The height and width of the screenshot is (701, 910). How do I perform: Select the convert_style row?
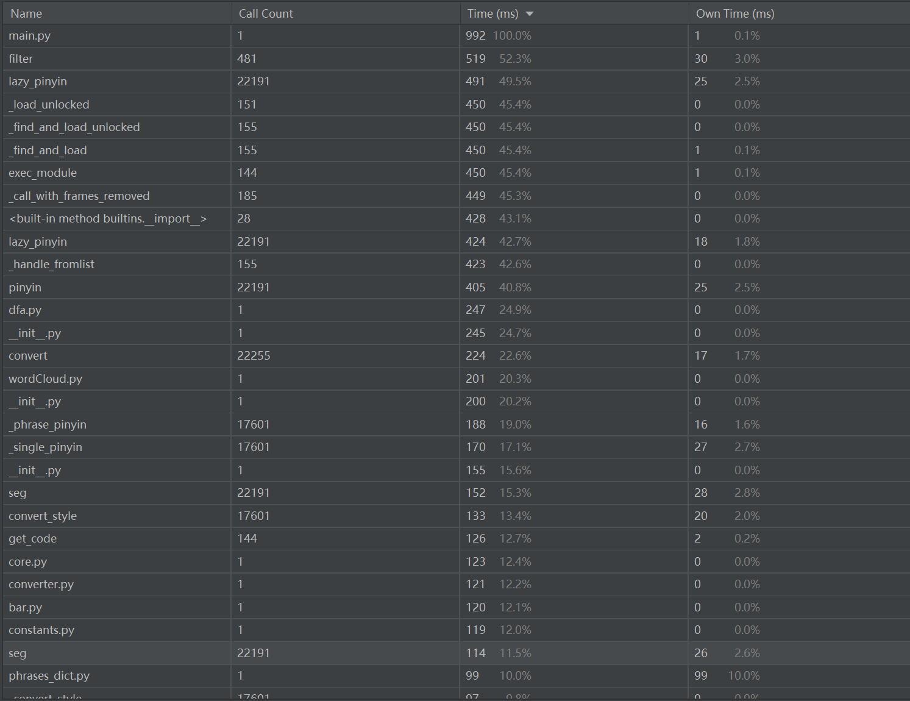(x=456, y=516)
